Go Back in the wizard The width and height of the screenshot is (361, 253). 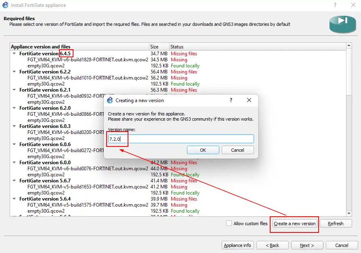click(x=272, y=245)
